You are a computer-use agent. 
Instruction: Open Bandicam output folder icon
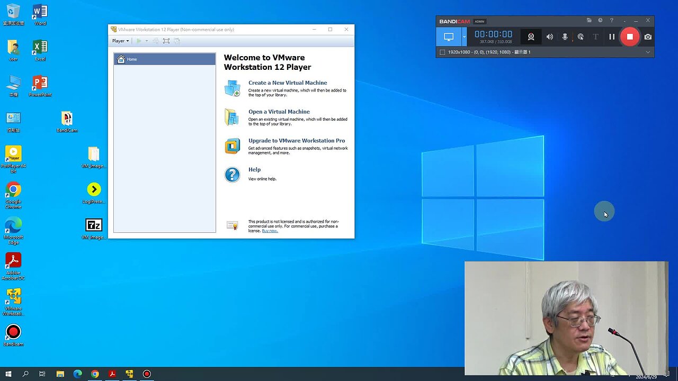pos(589,21)
